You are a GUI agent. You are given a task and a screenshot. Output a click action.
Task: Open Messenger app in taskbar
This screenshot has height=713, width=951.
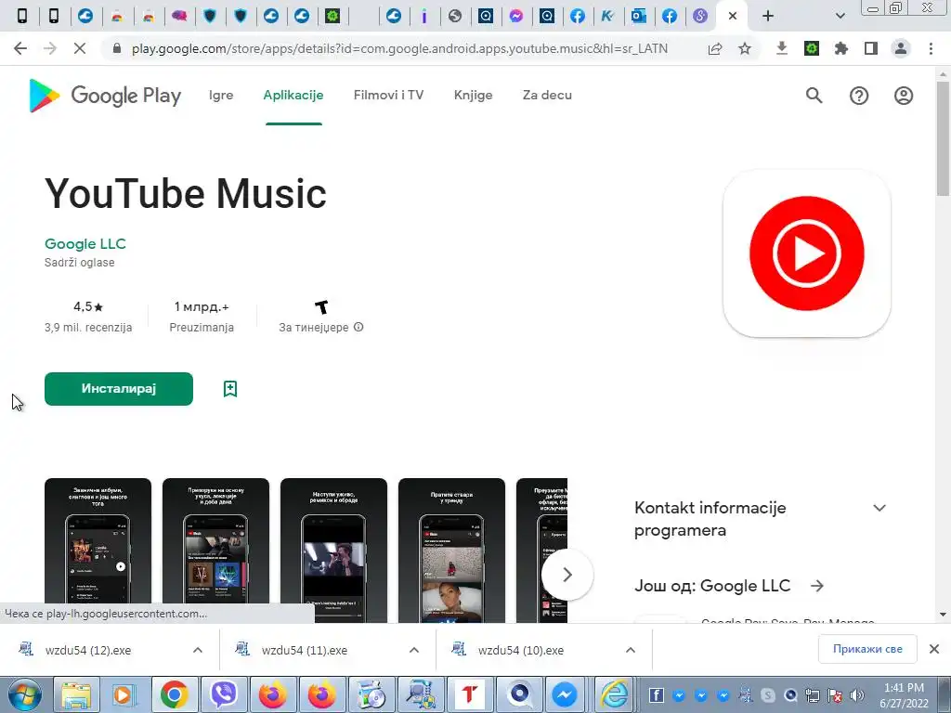pos(564,694)
